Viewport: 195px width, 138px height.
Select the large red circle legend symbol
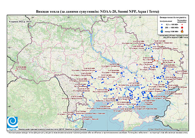point(182,27)
